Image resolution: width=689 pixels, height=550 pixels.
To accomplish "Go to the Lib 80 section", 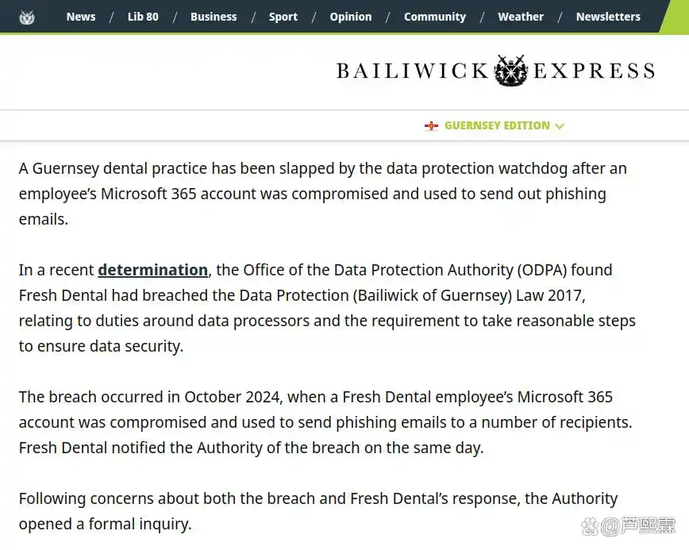I will pyautogui.click(x=143, y=17).
